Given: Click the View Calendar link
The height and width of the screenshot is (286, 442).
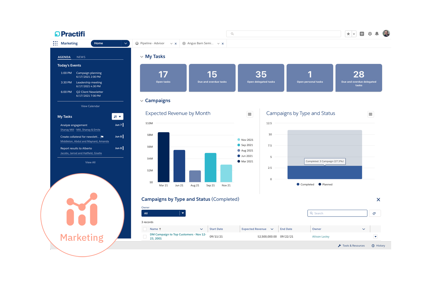Looking at the screenshot, I should [x=90, y=106].
